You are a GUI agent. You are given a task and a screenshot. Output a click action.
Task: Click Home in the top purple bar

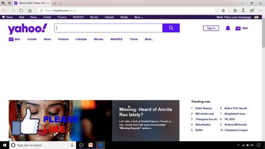click(7, 17)
